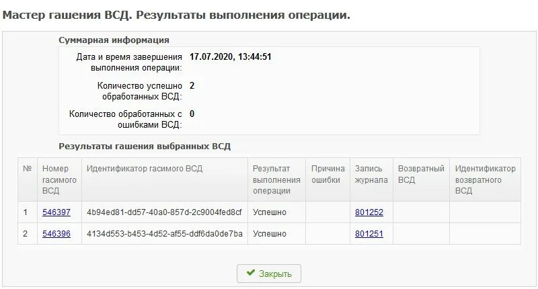Click the Номер гасимого ВСД column header

[x=59, y=179]
